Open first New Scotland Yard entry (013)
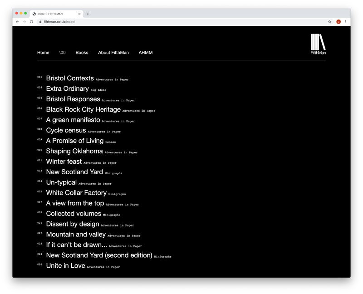 point(74,172)
